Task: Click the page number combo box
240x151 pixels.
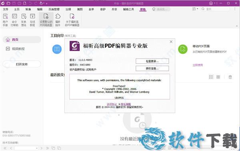Action: pyautogui.click(x=26, y=148)
